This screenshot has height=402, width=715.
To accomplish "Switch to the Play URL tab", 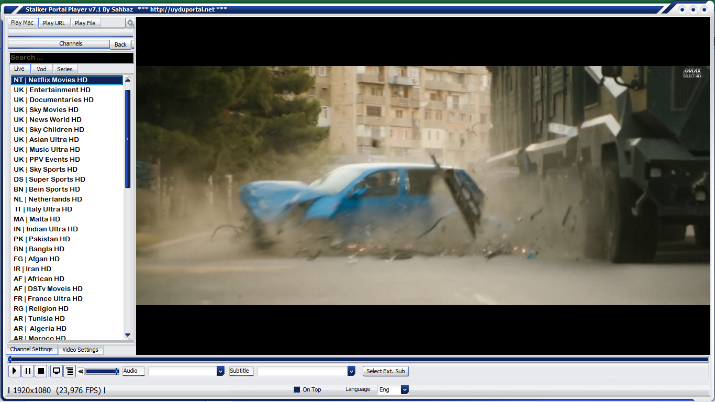I will click(54, 23).
